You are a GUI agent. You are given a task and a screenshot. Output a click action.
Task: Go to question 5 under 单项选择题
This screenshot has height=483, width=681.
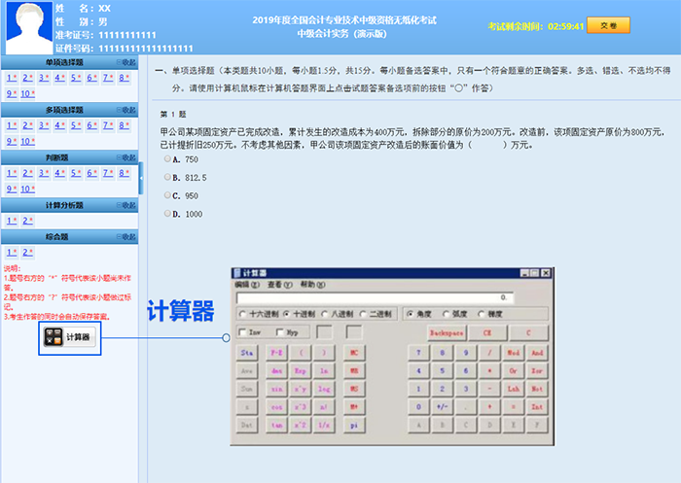76,78
